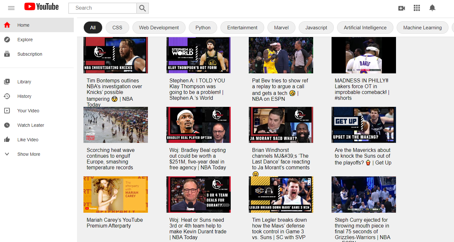Open Your Video in the sidebar

click(37, 111)
